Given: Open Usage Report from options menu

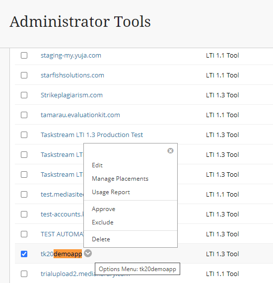Looking at the screenshot, I should pyautogui.click(x=111, y=192).
